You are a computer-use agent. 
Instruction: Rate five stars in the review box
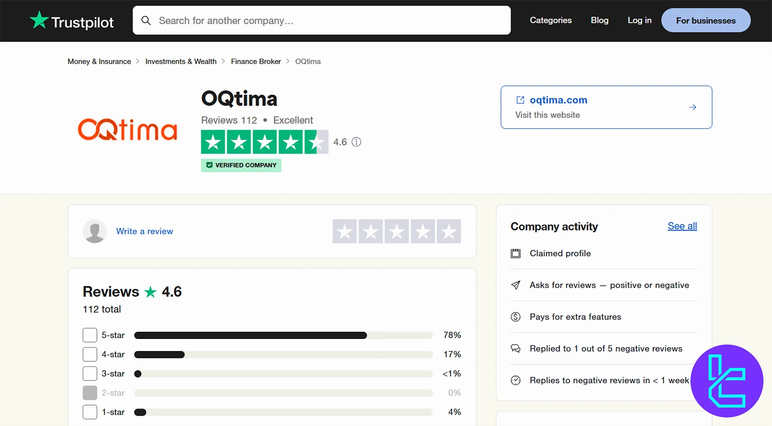(449, 231)
